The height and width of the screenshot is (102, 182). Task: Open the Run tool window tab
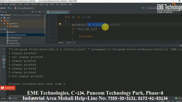3,98
